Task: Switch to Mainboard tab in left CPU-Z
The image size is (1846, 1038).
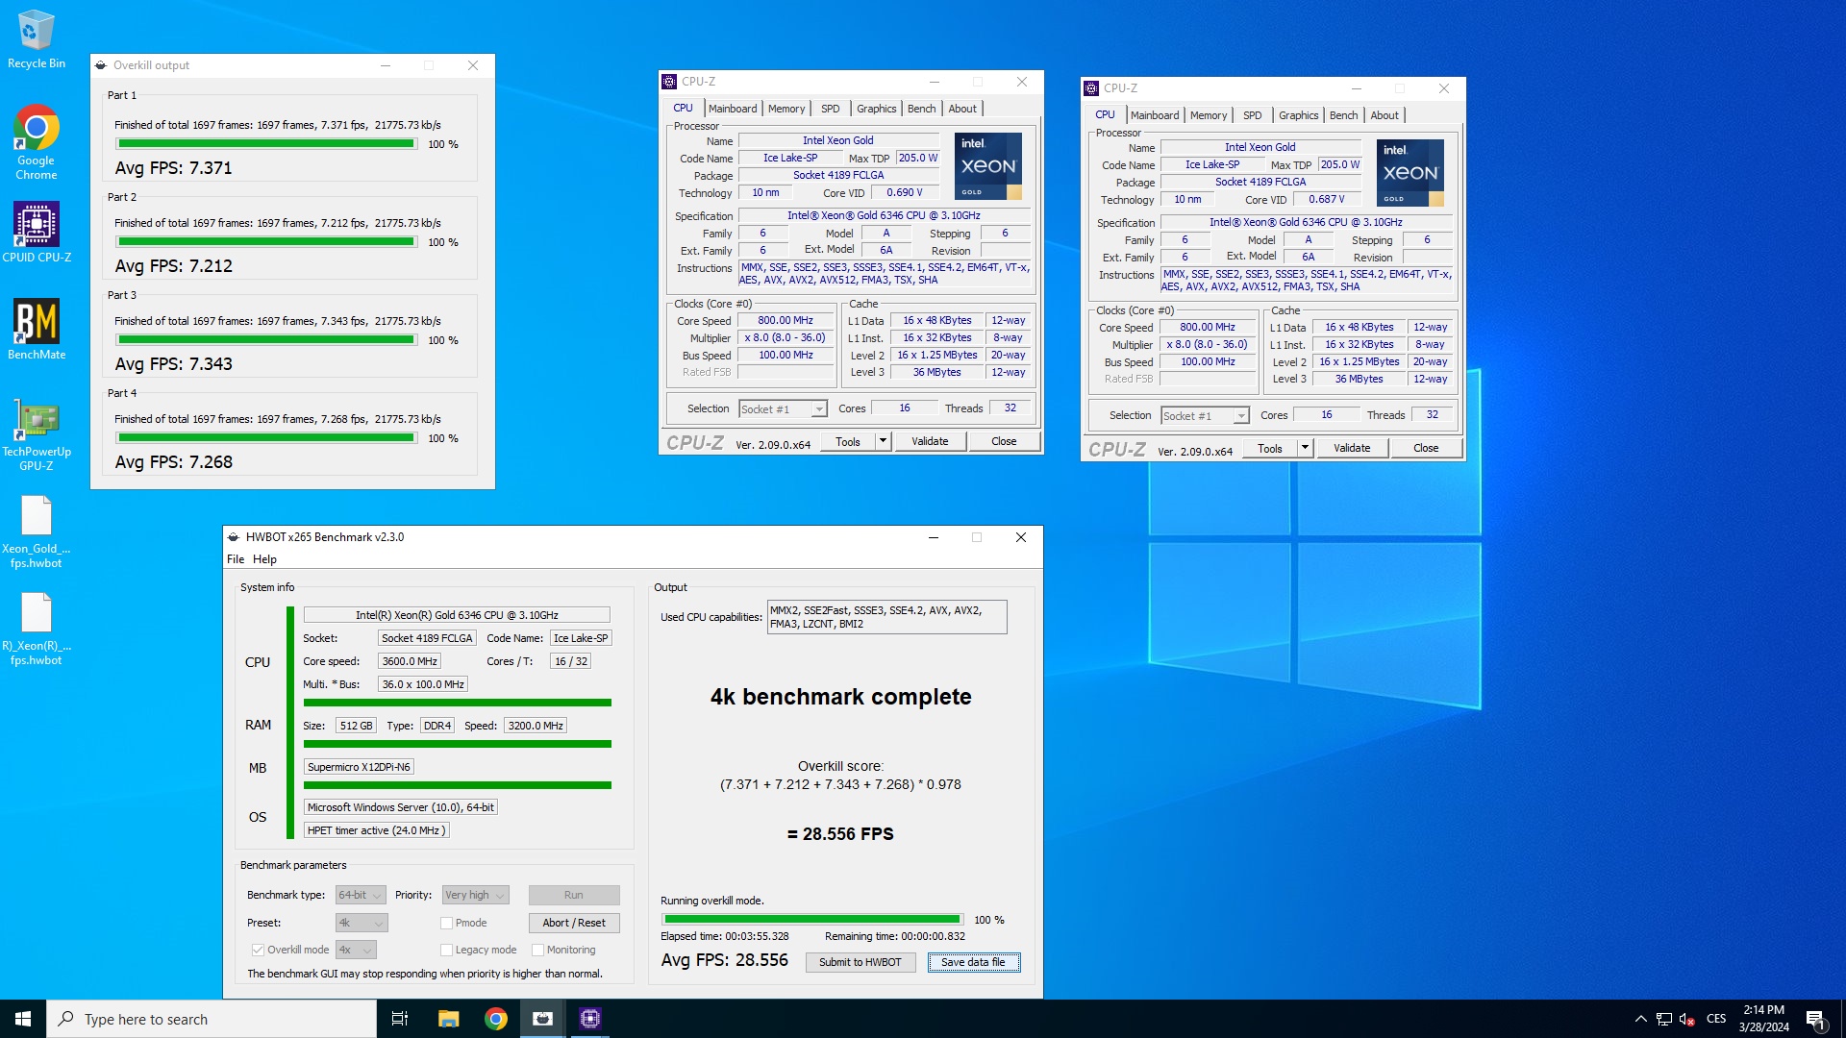Action: pos(733,109)
